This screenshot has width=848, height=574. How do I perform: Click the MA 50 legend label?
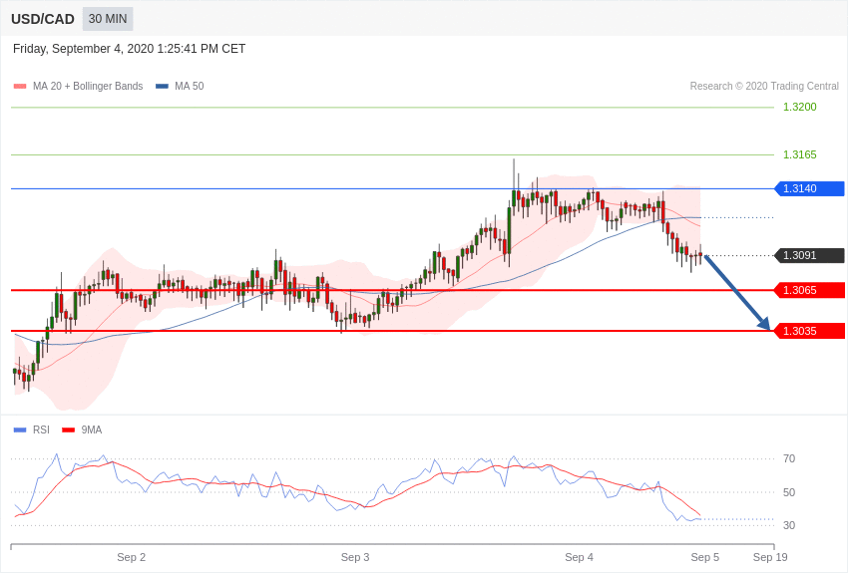coord(190,87)
